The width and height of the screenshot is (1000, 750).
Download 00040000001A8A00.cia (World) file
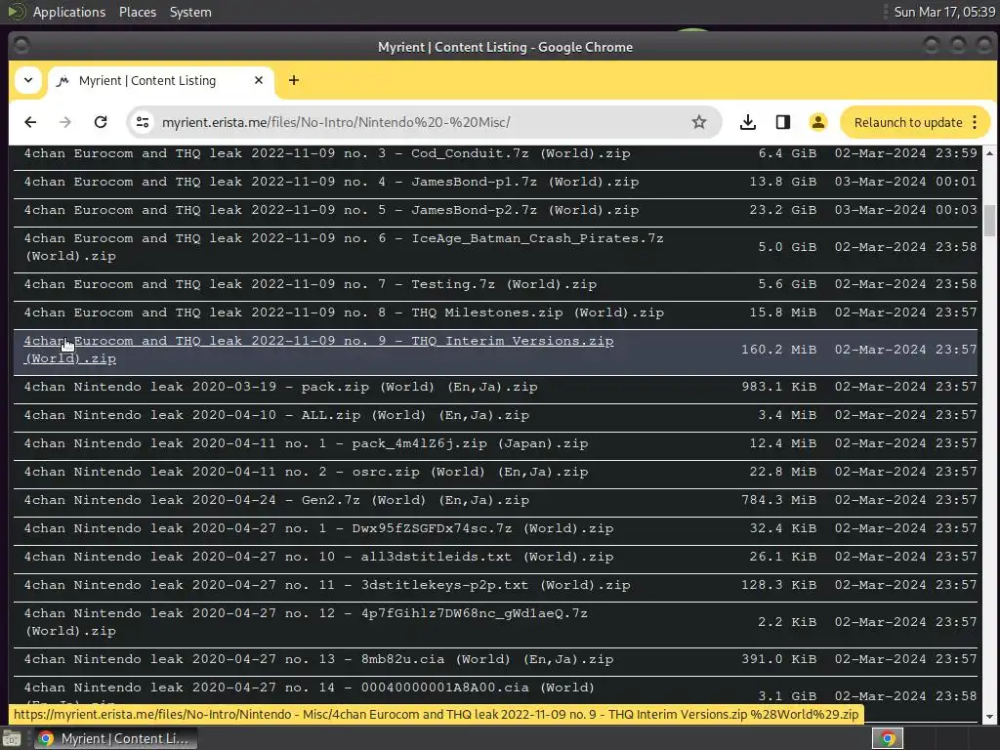(x=310, y=687)
